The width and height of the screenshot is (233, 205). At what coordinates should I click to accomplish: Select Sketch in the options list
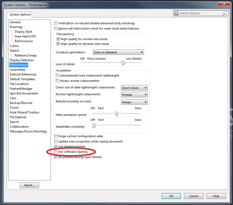pyautogui.click(x=14, y=51)
